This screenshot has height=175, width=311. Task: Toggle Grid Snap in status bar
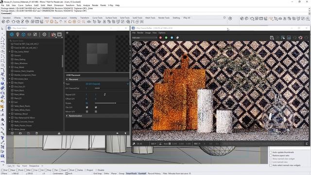click(97, 174)
